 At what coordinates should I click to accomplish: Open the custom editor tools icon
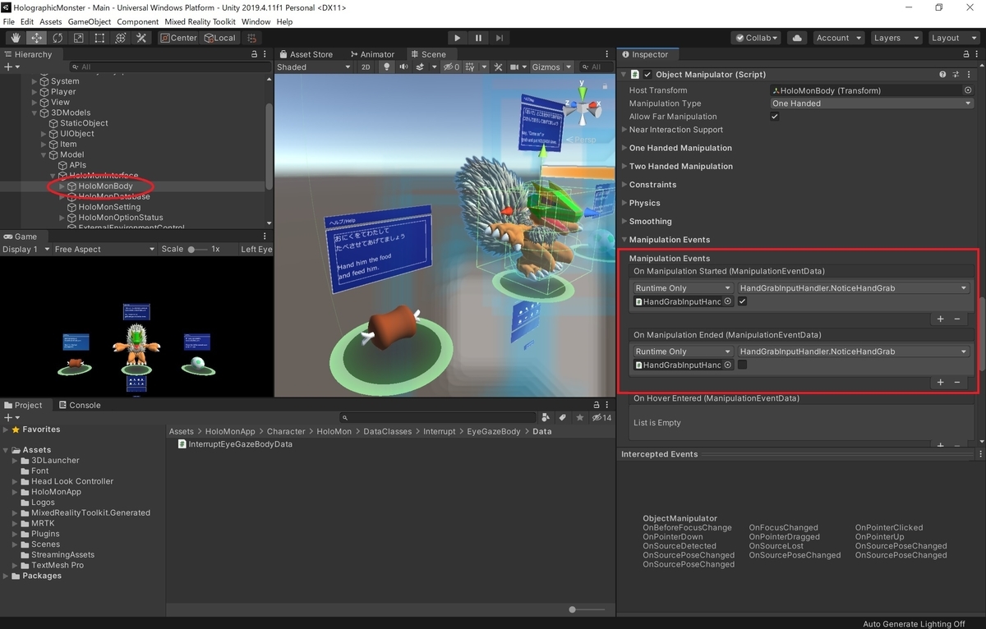(x=141, y=38)
